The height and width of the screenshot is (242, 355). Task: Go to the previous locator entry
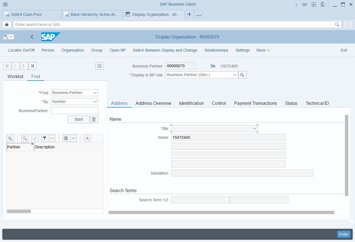click(x=16, y=66)
